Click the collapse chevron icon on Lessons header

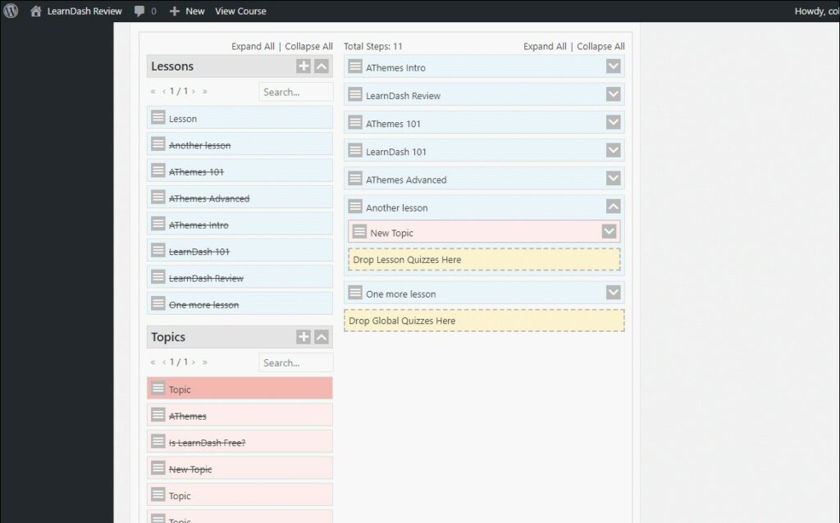pos(321,66)
